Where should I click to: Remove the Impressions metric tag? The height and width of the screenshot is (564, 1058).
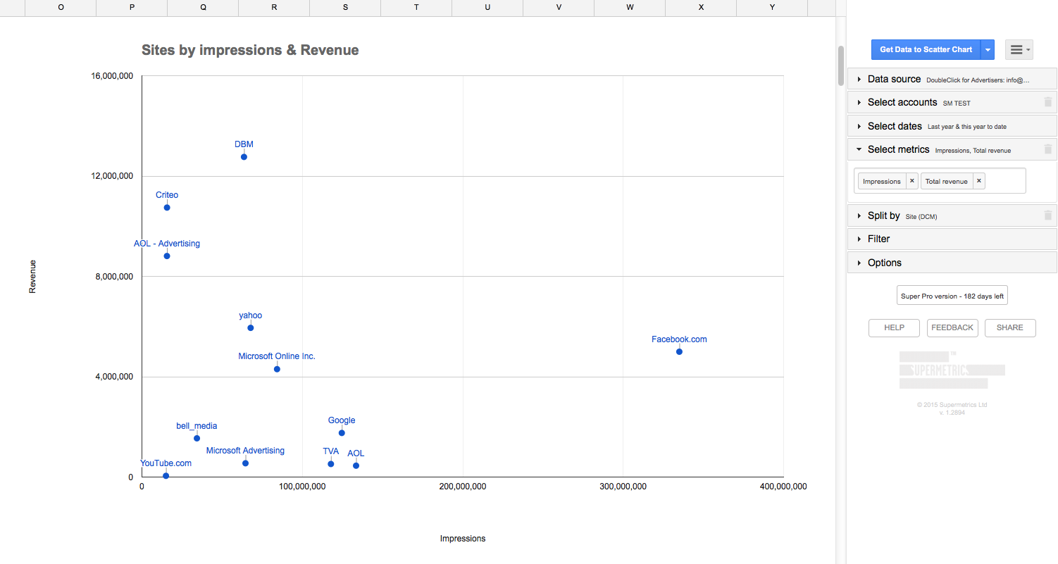(911, 181)
